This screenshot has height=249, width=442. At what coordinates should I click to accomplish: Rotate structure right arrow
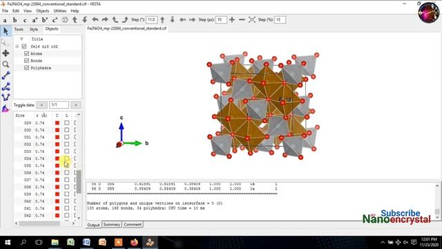[105, 20]
